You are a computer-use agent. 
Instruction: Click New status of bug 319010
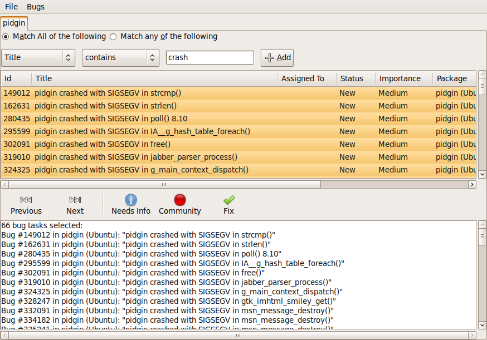point(347,157)
